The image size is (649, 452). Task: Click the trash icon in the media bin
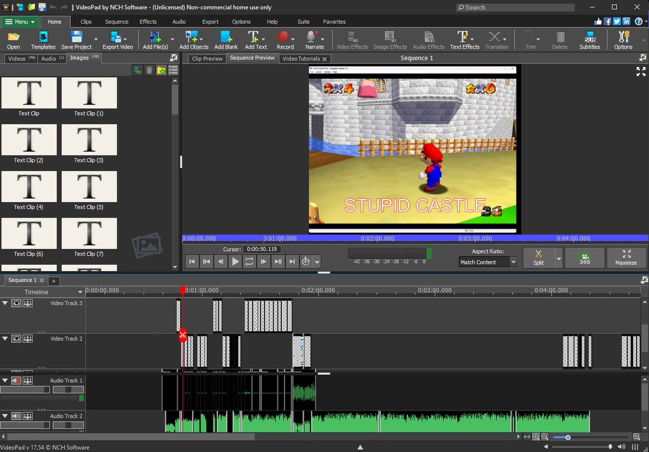tap(149, 70)
